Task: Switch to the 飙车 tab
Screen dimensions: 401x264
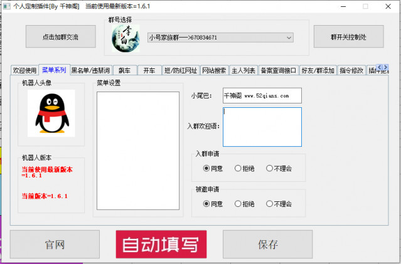Action: 124,70
